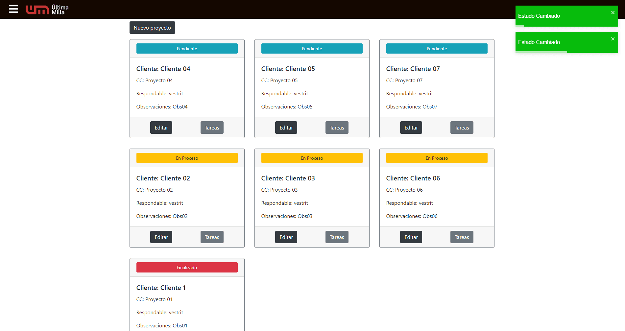
Task: Click the Nuevo proyecto button
Action: (x=152, y=28)
